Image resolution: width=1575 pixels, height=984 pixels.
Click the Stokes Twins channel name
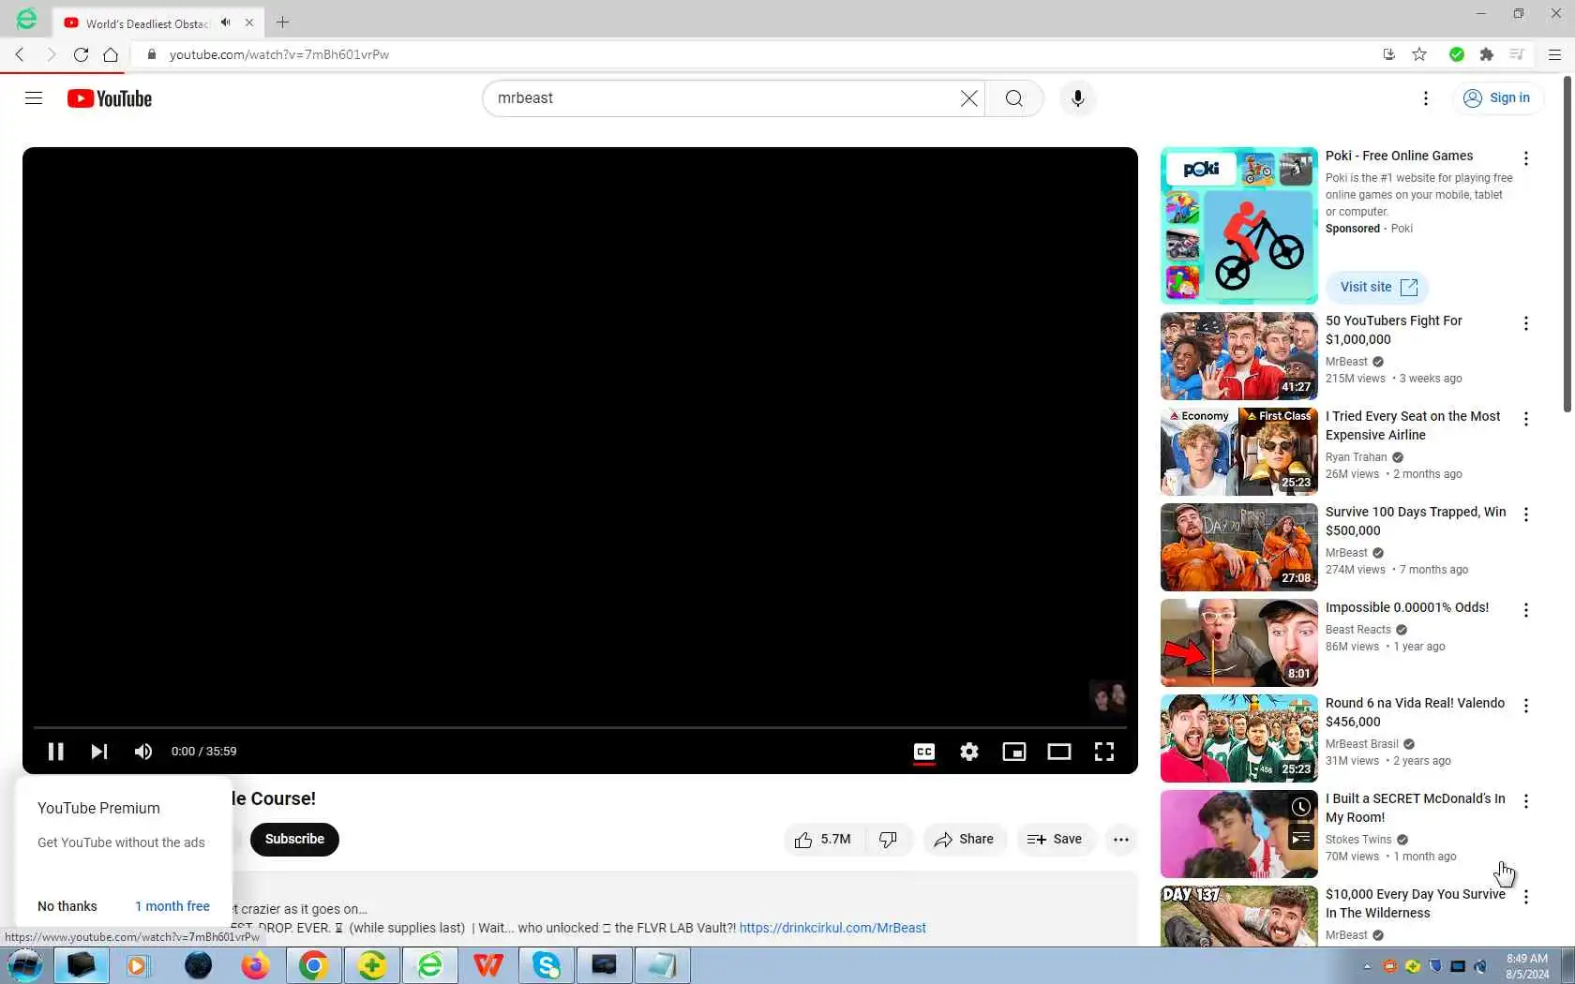click(1358, 840)
